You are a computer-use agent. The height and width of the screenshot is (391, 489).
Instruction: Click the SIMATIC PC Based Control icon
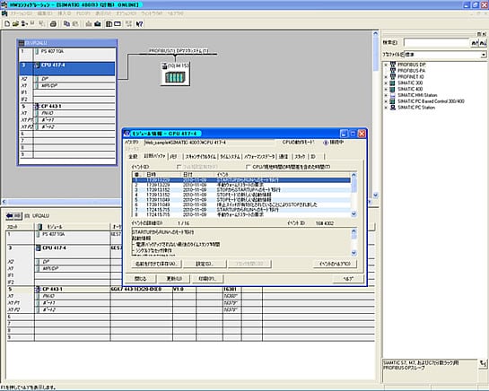click(393, 101)
